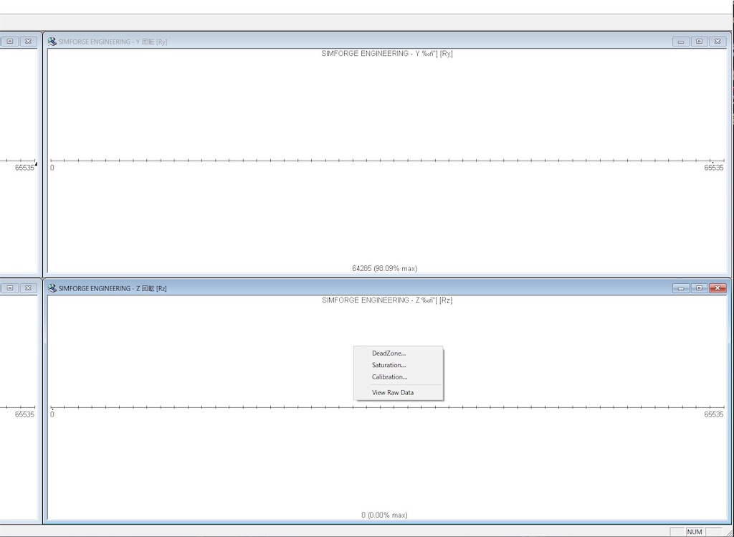
Task: Click 65535 in the window left of Rz
Action: [x=25, y=414]
